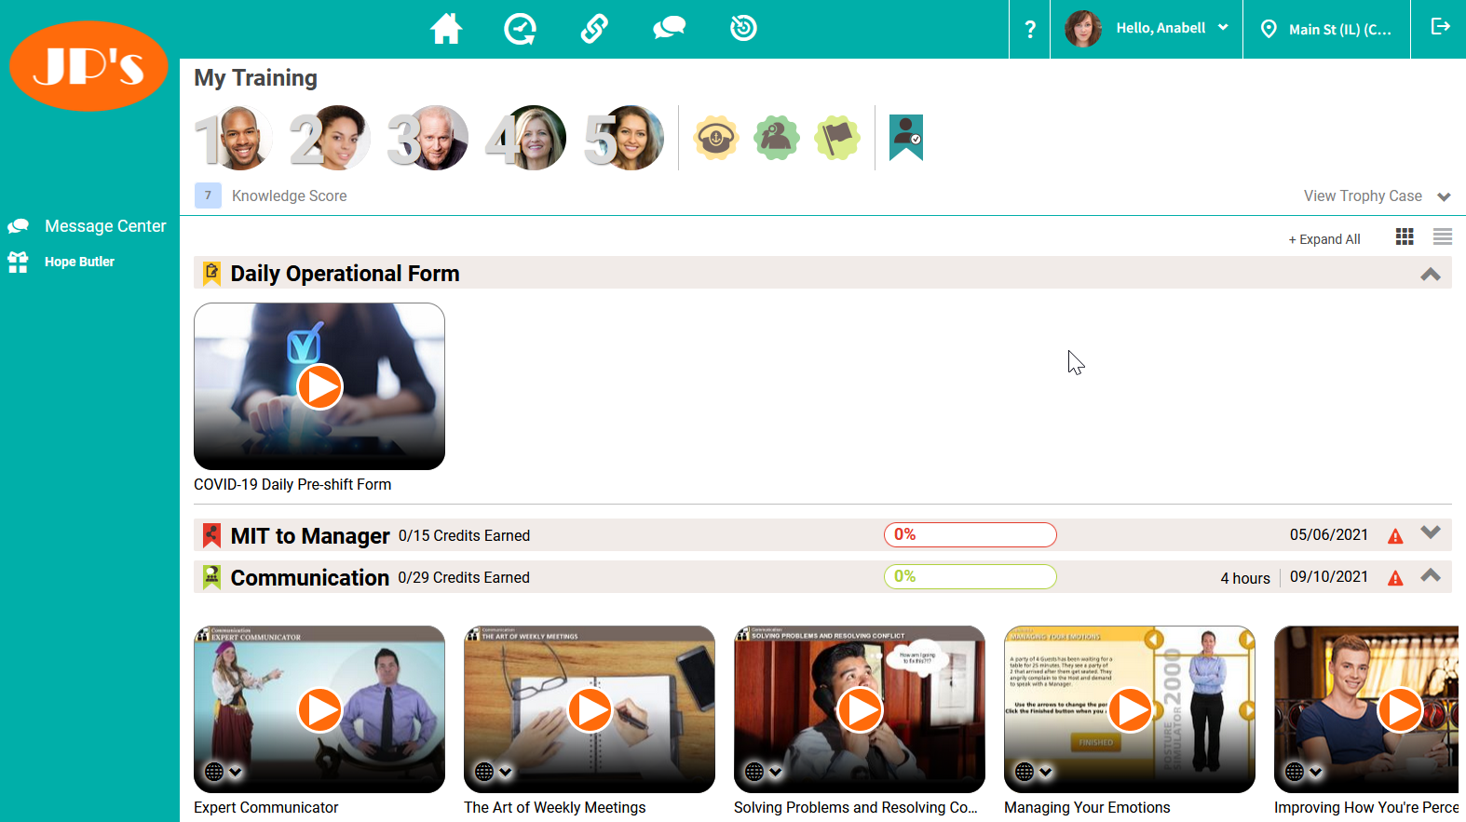Click the MIT to Manager bookmark icon
Viewport: 1466px width, 822px height.
pyautogui.click(x=211, y=535)
